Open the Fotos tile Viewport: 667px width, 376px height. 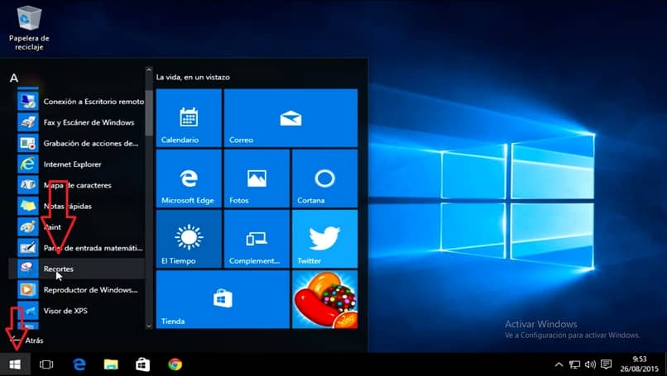(257, 178)
